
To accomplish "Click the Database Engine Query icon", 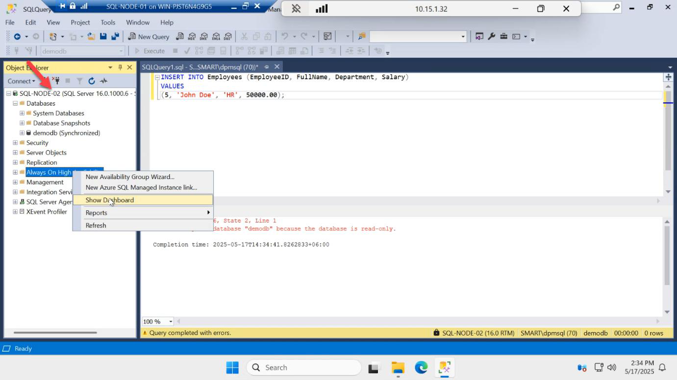I will (180, 37).
